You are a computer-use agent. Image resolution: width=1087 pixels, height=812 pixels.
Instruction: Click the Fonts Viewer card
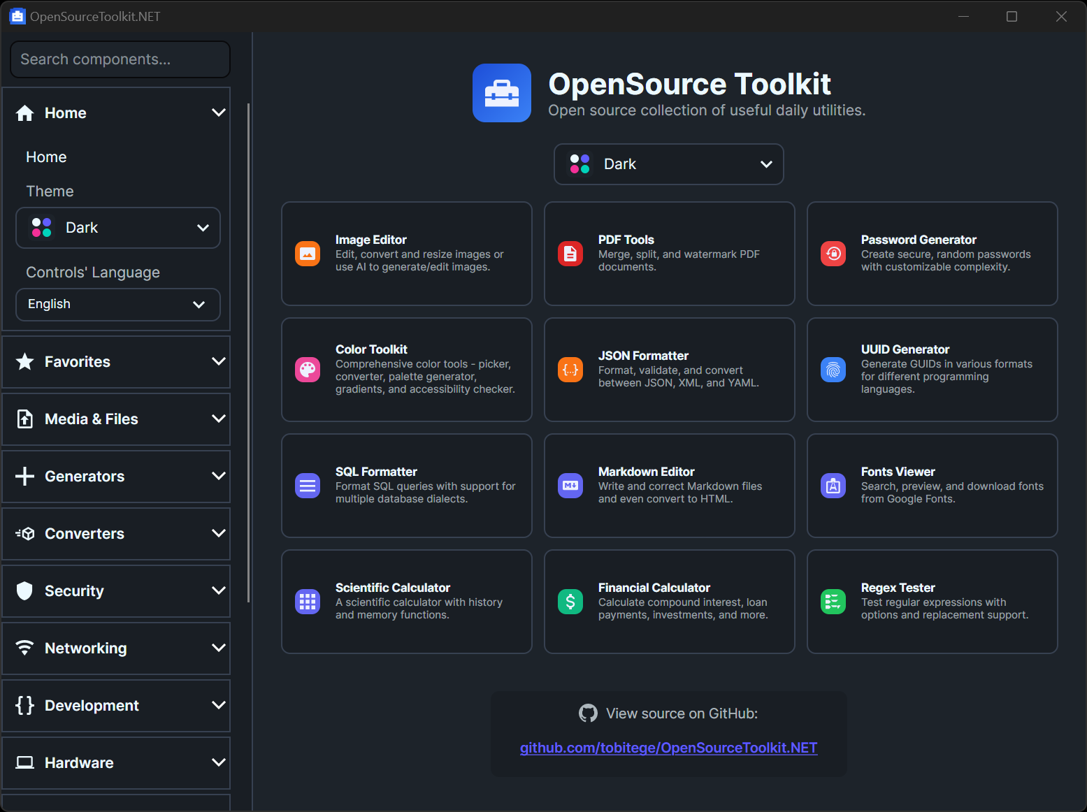coord(933,486)
